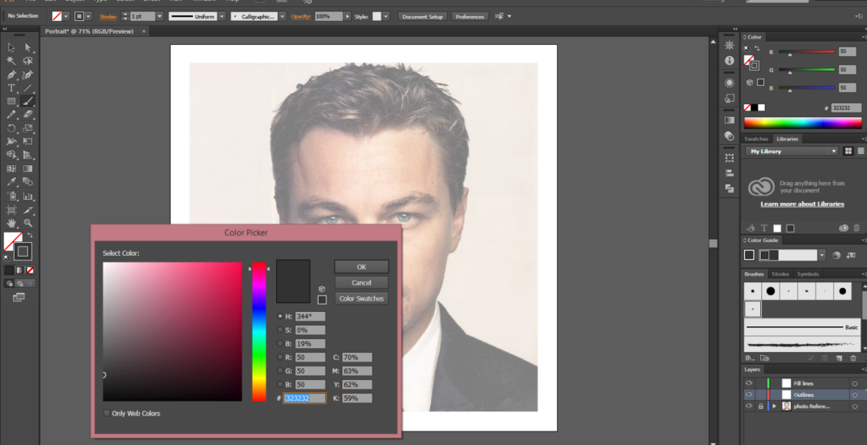Click the Color panel spectrum bar
867x445 pixels.
click(x=802, y=123)
